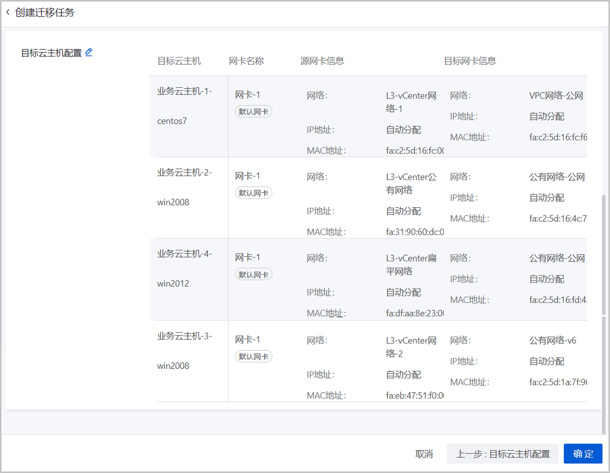The width and height of the screenshot is (610, 473).
Task: Select the 业务云主机-1- centos7 row name
Action: (x=185, y=106)
